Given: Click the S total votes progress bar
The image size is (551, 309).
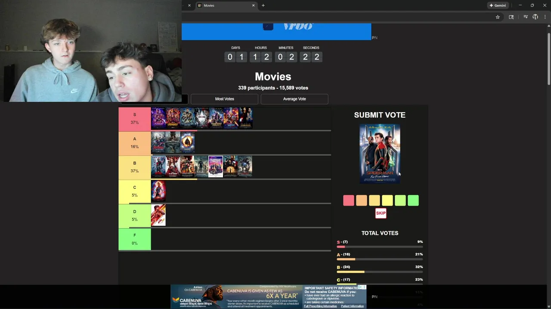Looking at the screenshot, I should coord(380,247).
